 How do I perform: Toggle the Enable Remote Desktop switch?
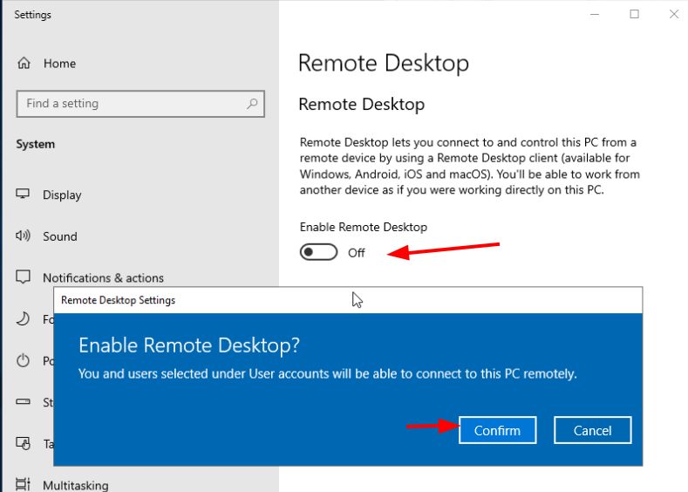[x=318, y=252]
